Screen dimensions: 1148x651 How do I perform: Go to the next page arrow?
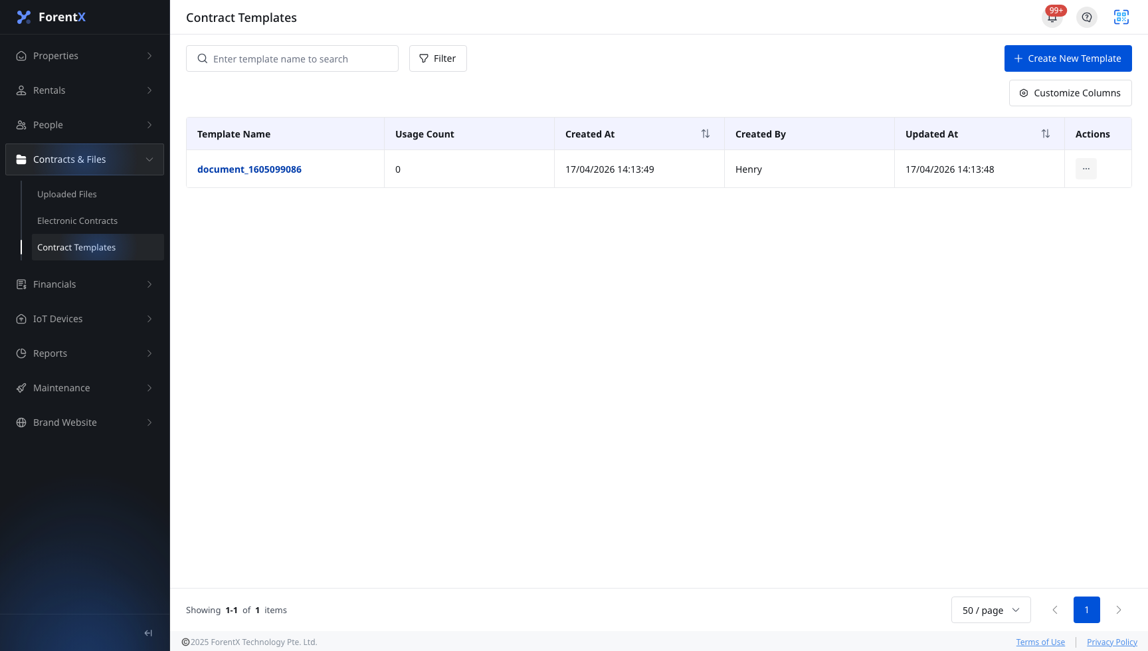pos(1119,610)
